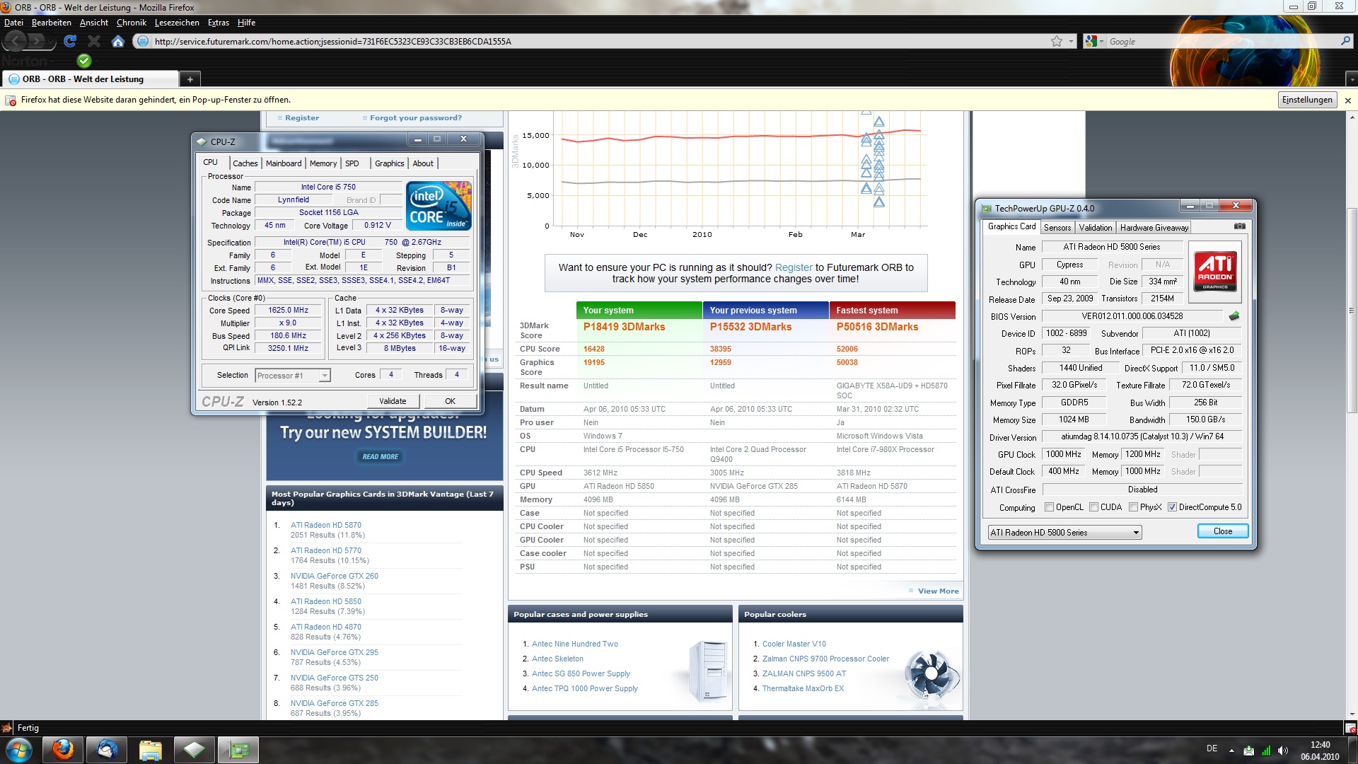
Task: Open the Validation tab in GPU-Z
Action: [x=1096, y=228]
